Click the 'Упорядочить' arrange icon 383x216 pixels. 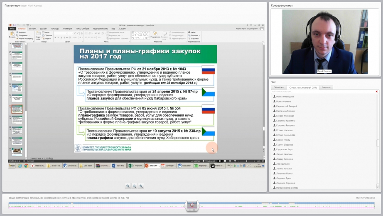tap(155, 35)
